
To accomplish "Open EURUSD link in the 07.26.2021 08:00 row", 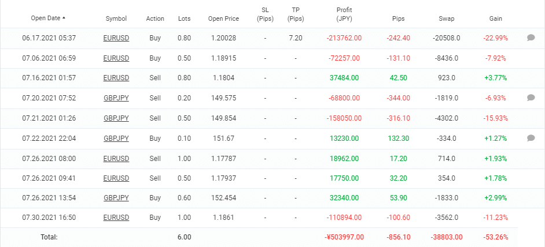I will point(116,158).
